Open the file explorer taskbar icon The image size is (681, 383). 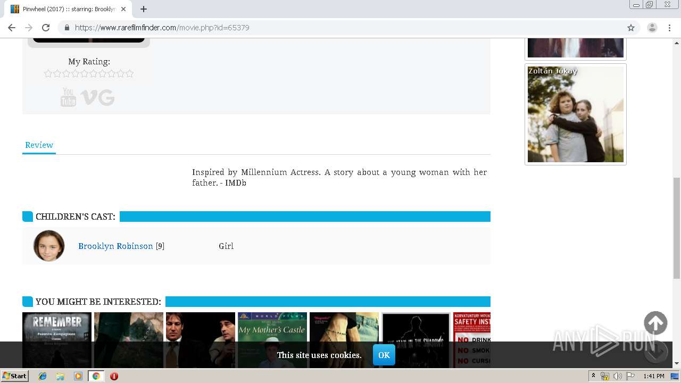pos(61,376)
